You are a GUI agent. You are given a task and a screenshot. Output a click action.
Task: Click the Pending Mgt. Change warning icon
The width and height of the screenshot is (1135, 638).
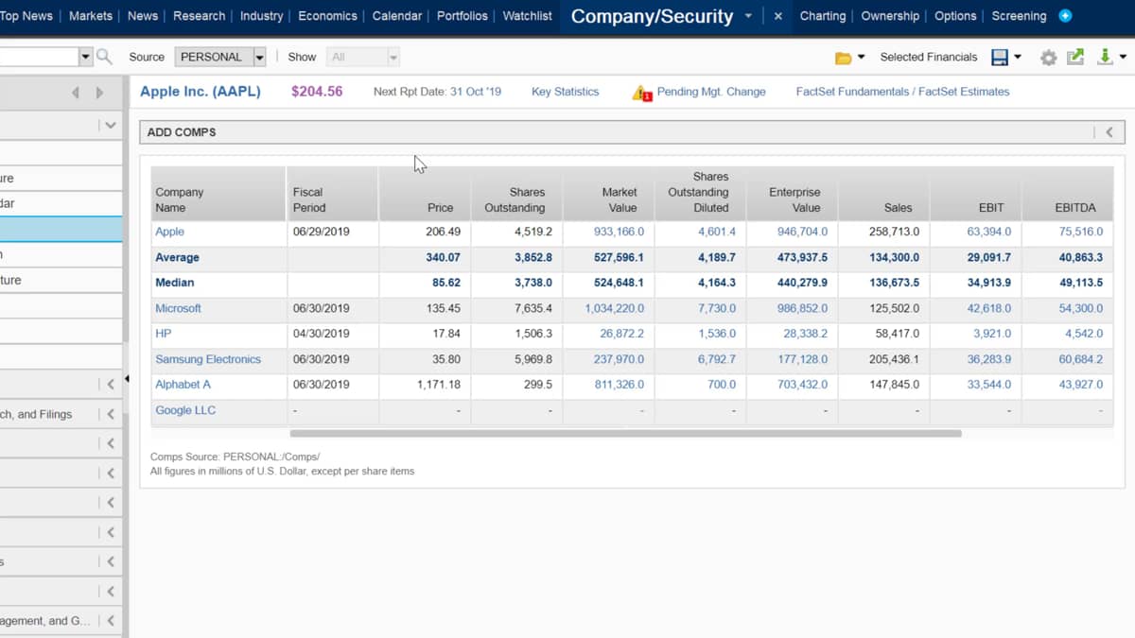642,93
